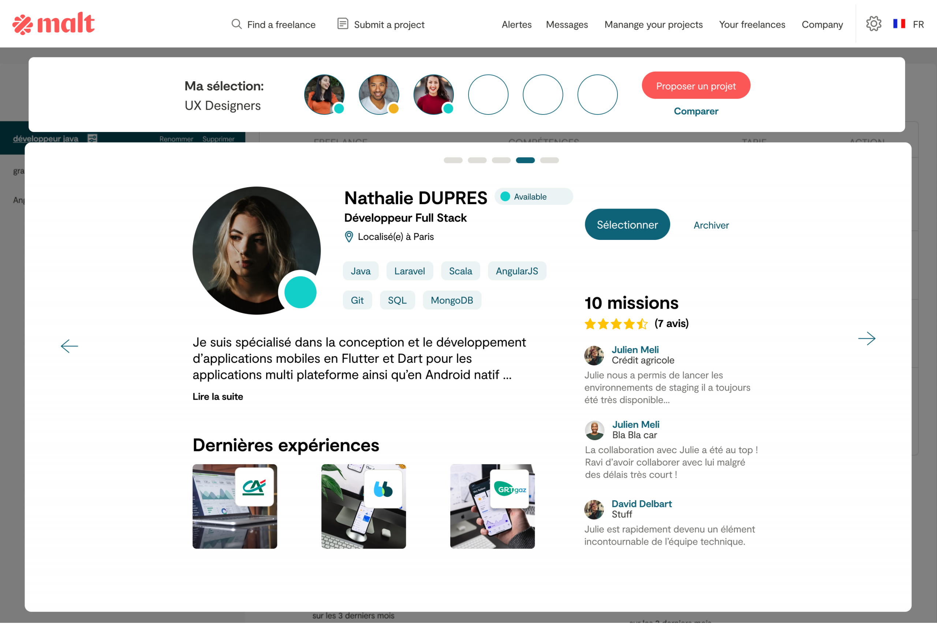The width and height of the screenshot is (937, 643).
Task: Click the location pin icon near Paris
Action: [x=349, y=237]
